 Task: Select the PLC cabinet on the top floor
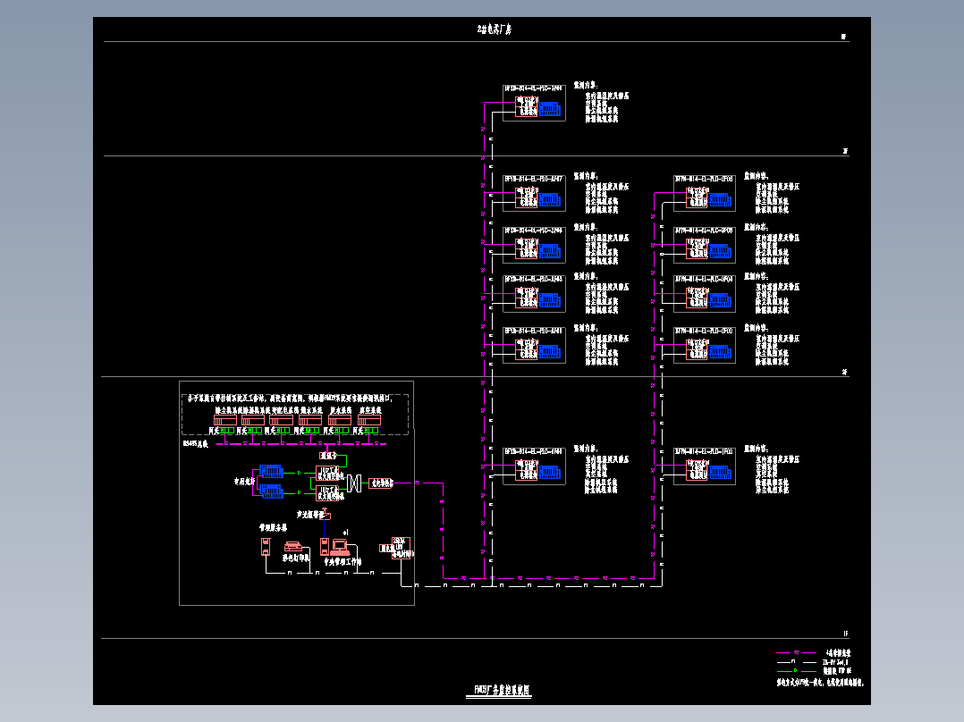tap(534, 104)
